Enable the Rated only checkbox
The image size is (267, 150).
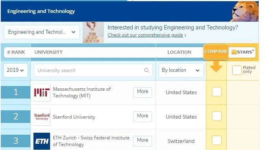click(237, 70)
